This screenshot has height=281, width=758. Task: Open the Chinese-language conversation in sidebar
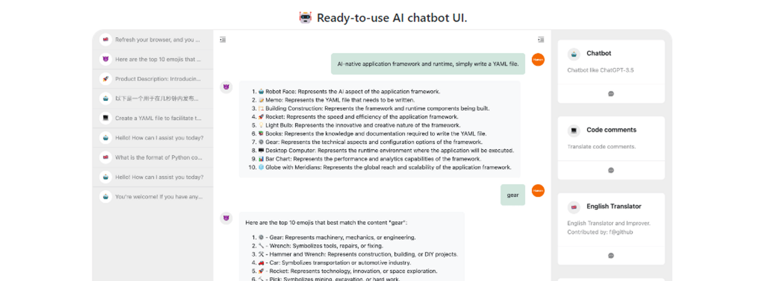[x=153, y=99]
